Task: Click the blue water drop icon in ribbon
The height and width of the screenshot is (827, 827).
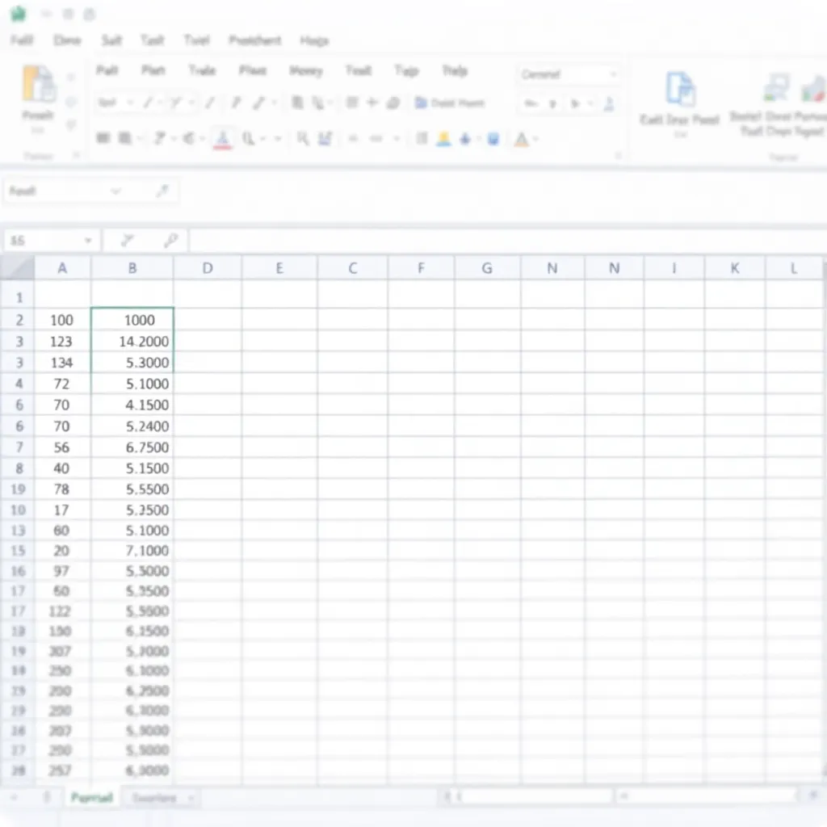Action: [466, 139]
